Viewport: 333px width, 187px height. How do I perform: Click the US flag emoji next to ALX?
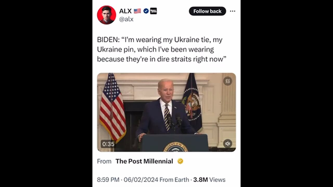(137, 11)
